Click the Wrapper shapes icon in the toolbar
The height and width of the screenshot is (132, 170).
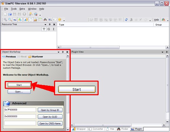pyautogui.click(x=26, y=20)
